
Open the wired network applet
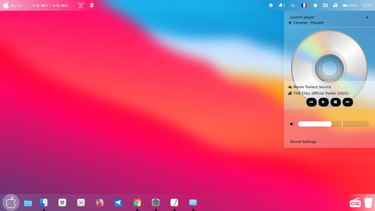click(x=325, y=5)
